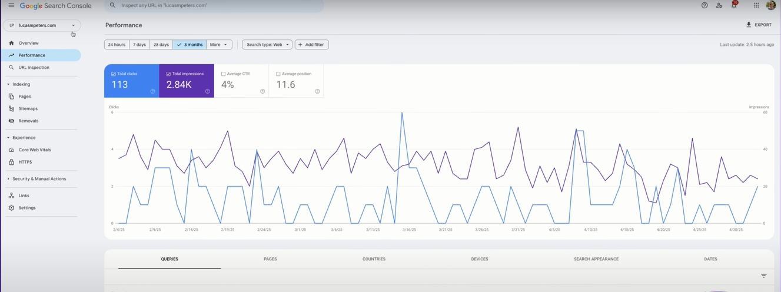Viewport: 781px width, 292px height.
Task: Open URL inspection in the sidebar
Action: click(41, 68)
